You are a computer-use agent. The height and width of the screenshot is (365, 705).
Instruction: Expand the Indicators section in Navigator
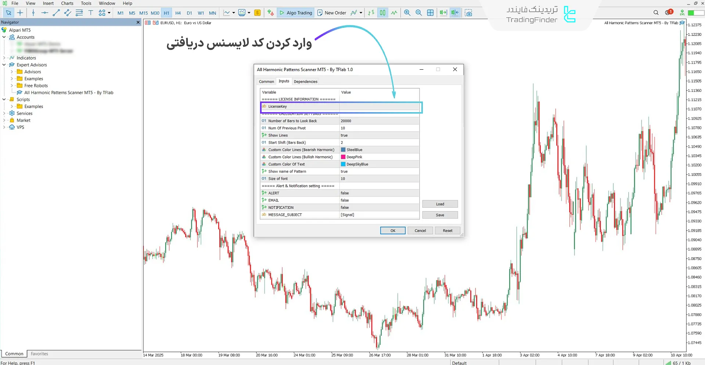pos(4,58)
